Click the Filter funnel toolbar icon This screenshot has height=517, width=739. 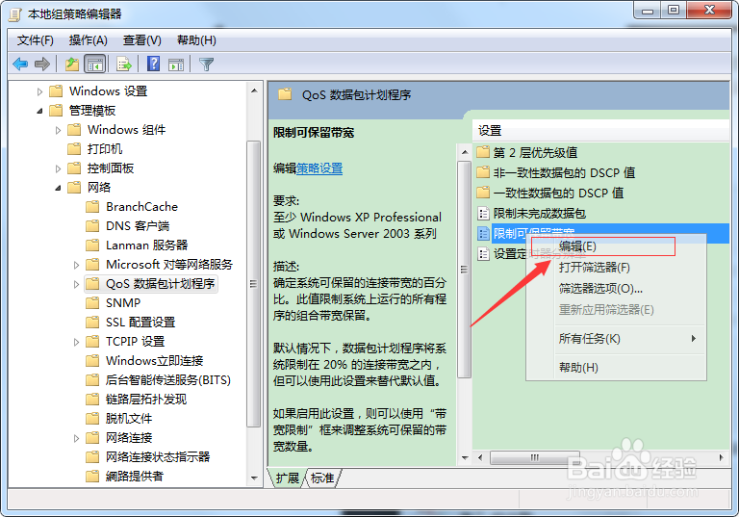coord(207,64)
